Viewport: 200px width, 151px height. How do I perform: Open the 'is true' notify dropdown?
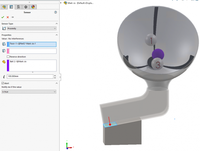click(29, 92)
